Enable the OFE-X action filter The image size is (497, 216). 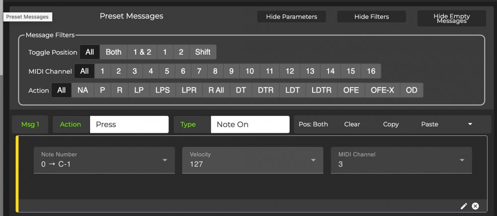point(382,91)
